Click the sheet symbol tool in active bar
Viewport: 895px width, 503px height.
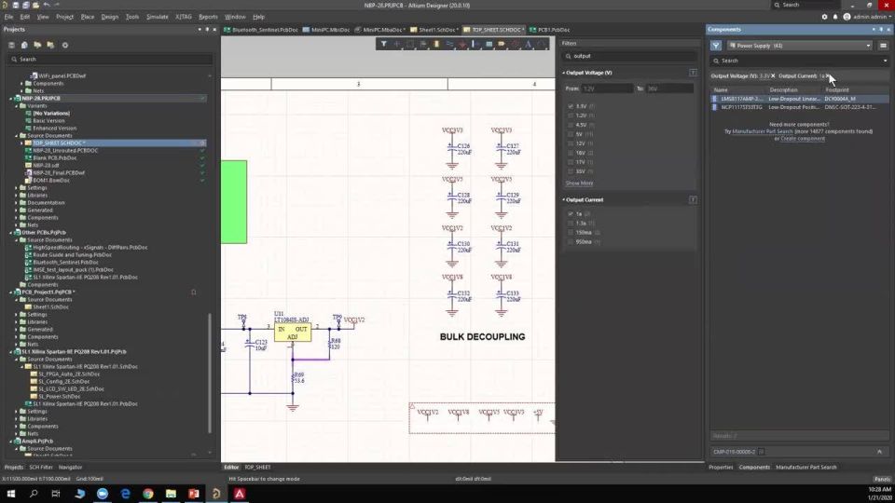coord(489,44)
